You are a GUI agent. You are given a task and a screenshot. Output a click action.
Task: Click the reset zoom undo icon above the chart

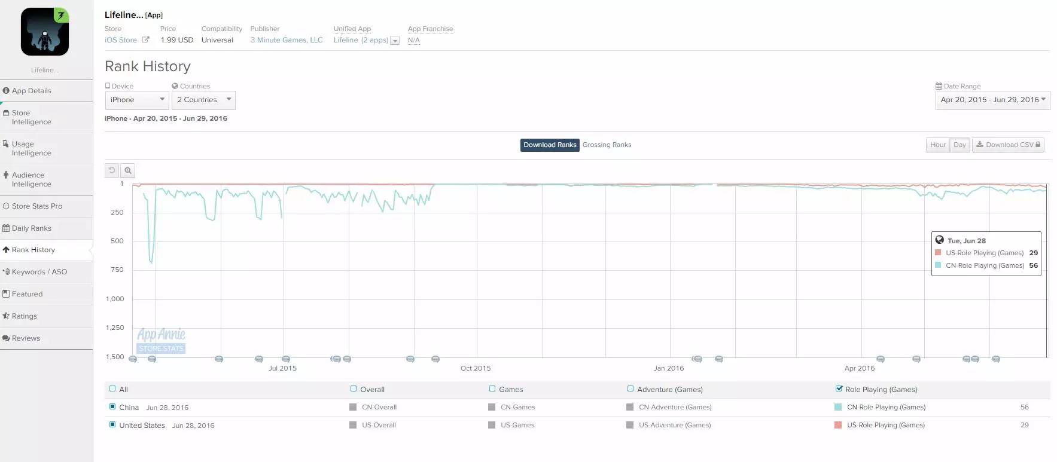pos(112,170)
